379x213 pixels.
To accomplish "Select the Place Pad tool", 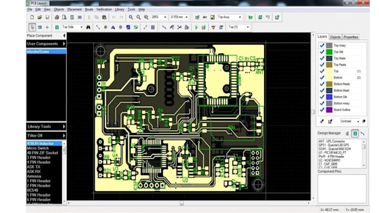I will coord(105,27).
